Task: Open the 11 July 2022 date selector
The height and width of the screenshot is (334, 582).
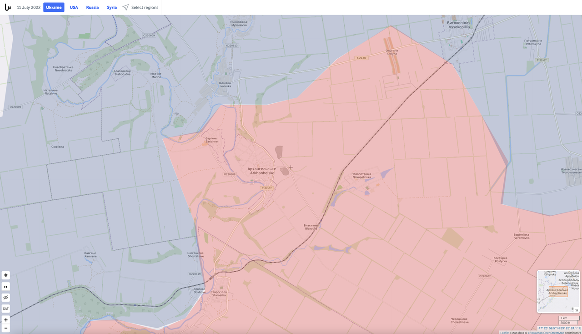Action: point(28,7)
